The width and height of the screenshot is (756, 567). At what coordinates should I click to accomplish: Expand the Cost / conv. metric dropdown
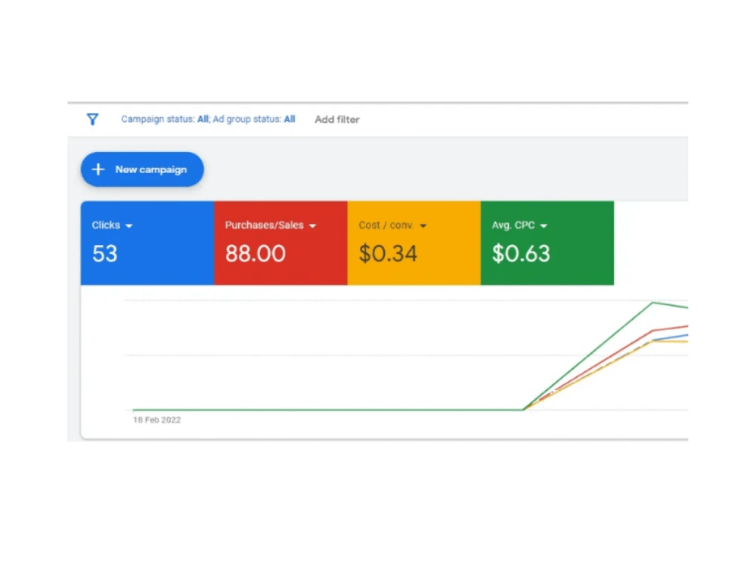[423, 225]
